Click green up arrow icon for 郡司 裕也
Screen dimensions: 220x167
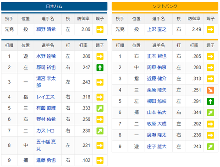click(x=100, y=68)
